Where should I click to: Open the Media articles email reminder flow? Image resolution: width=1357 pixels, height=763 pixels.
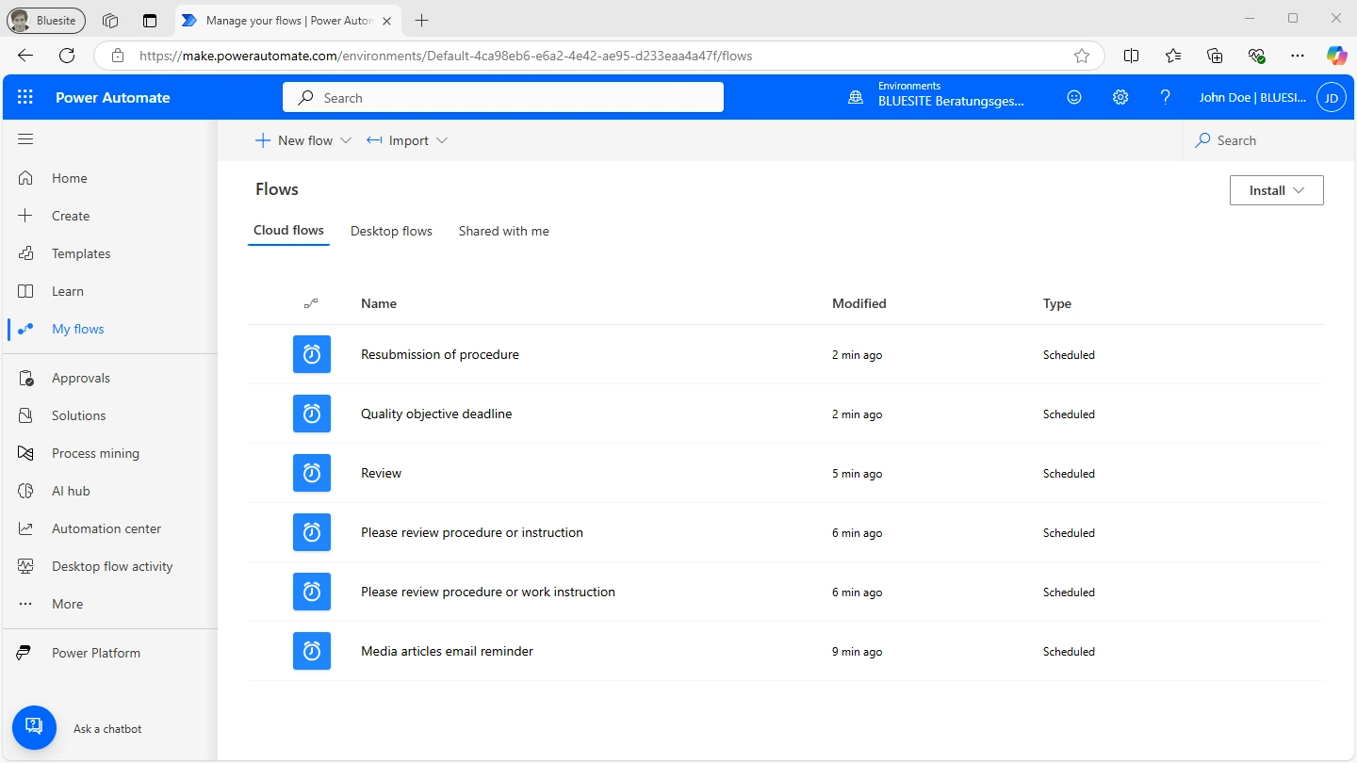(x=447, y=651)
